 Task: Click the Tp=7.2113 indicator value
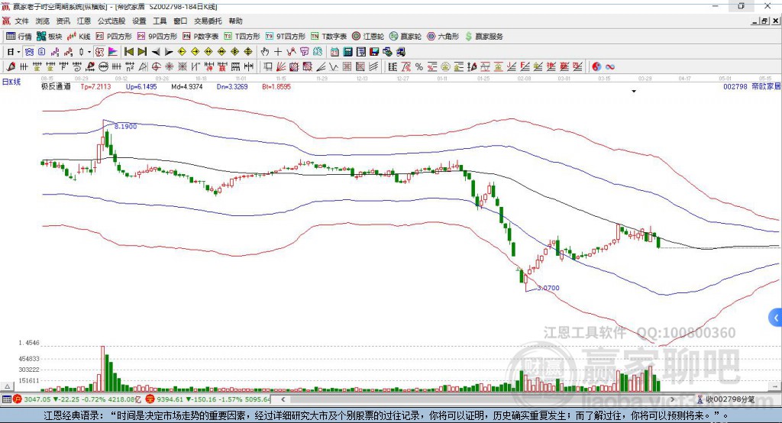click(95, 86)
